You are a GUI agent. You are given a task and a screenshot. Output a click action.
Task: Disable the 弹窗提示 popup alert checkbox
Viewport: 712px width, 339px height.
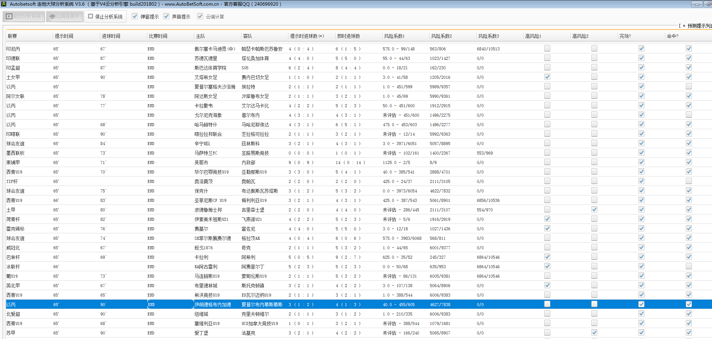pyautogui.click(x=135, y=17)
